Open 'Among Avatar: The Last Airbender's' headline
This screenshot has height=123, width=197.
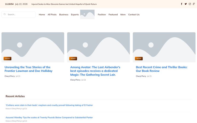point(95,71)
